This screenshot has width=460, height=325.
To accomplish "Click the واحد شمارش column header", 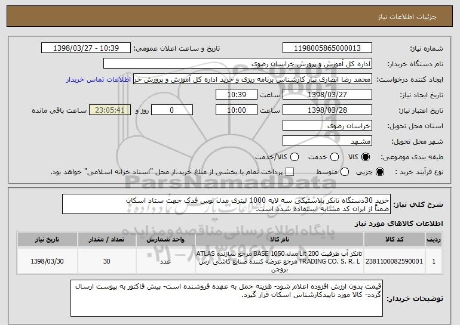I will coord(165,240).
